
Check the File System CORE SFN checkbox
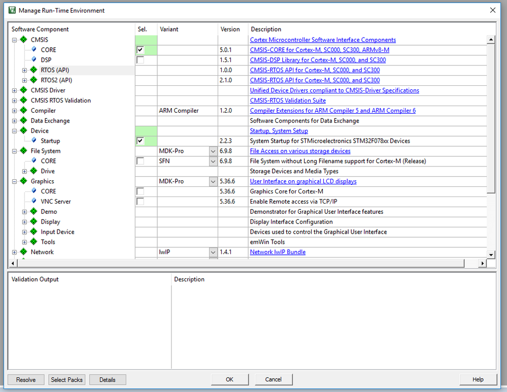pos(140,161)
